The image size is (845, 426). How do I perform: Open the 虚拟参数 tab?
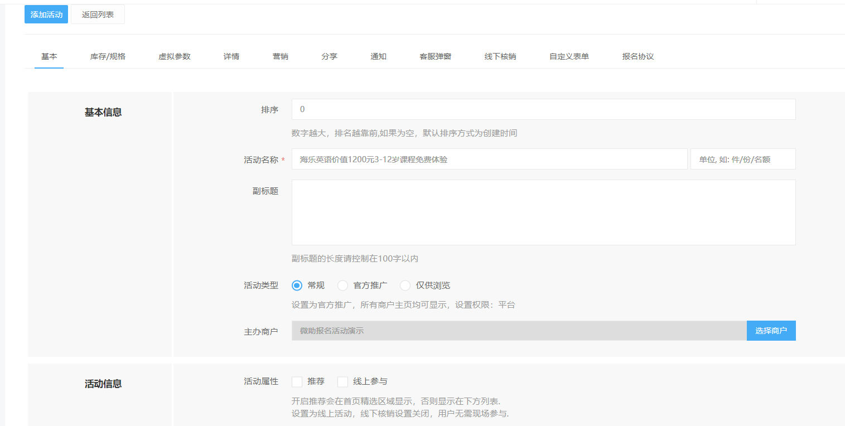coord(175,56)
